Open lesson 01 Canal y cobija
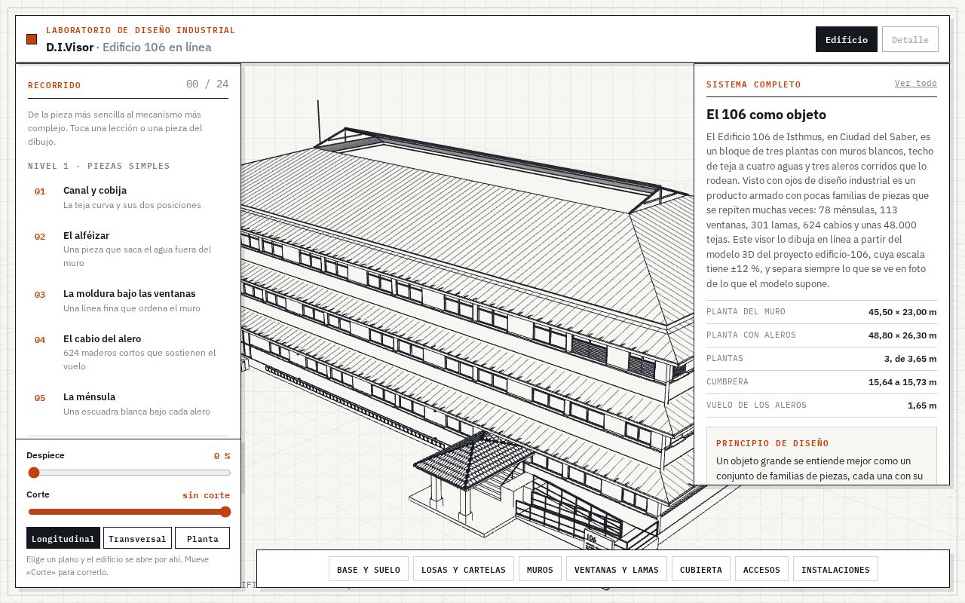Viewport: 965px width, 603px height. (128, 197)
